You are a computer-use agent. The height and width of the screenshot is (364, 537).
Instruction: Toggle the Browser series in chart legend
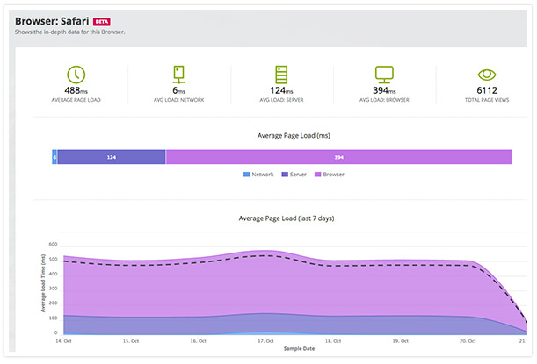(x=329, y=175)
